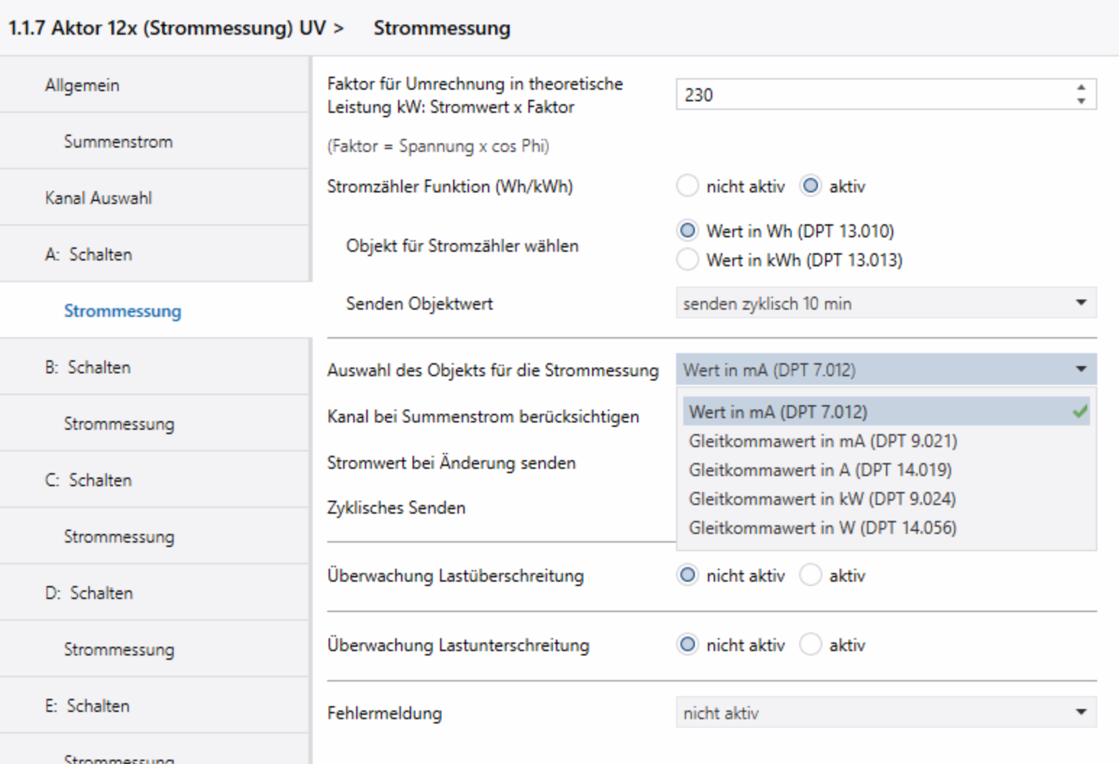Choose Gleitkommawert in A (DPT 14.019)
This screenshot has width=1119, height=764.
coord(820,470)
